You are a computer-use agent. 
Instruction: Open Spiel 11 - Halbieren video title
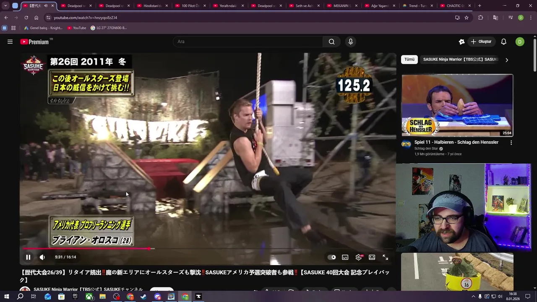[456, 142]
